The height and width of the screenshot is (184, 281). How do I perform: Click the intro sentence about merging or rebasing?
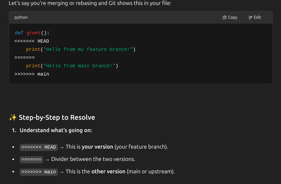(90, 3)
